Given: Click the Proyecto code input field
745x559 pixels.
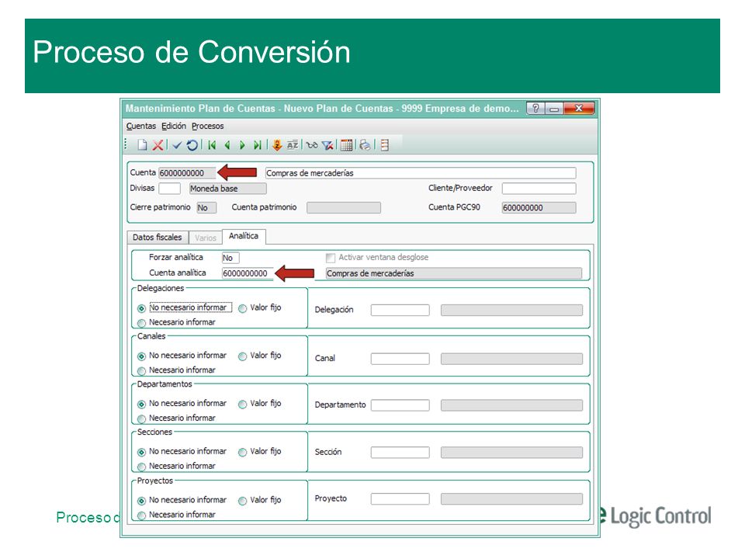Looking at the screenshot, I should coord(400,498).
